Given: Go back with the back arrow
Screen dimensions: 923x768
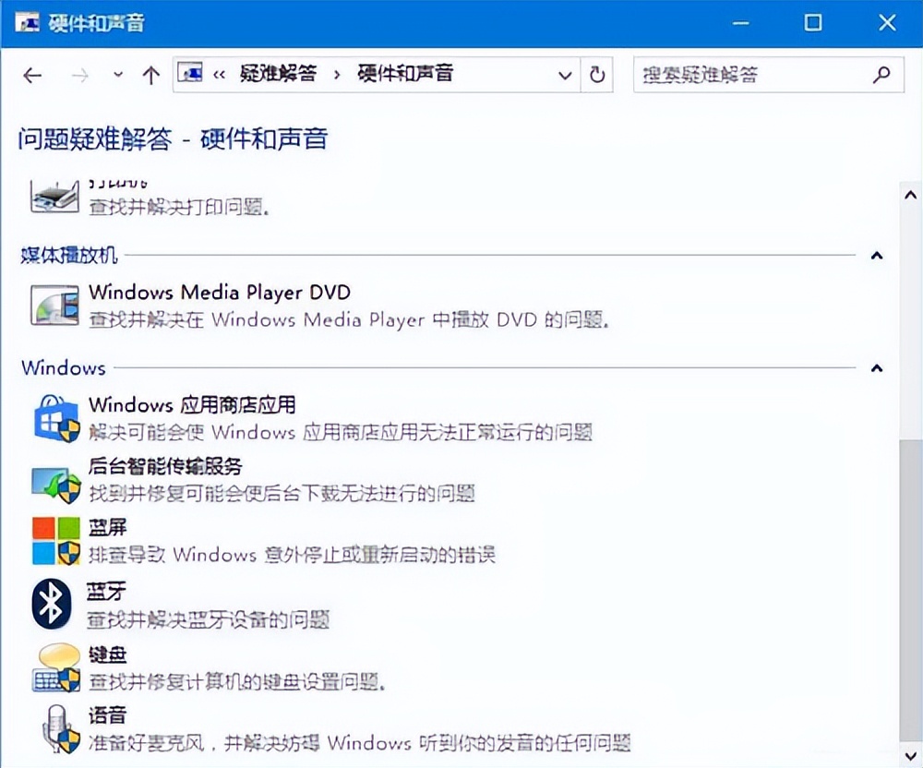Looking at the screenshot, I should [x=32, y=76].
